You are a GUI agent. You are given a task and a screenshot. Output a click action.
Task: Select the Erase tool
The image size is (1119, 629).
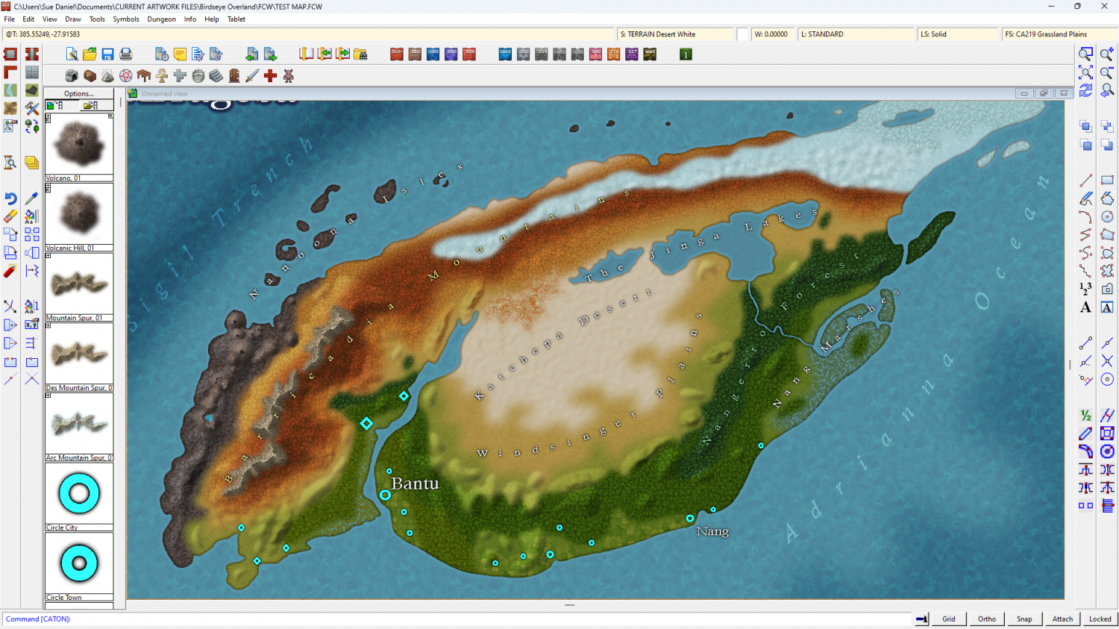[x=10, y=216]
